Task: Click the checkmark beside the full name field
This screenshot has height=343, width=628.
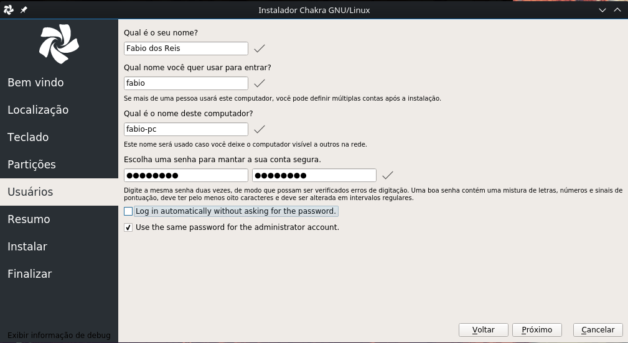Action: click(x=260, y=48)
